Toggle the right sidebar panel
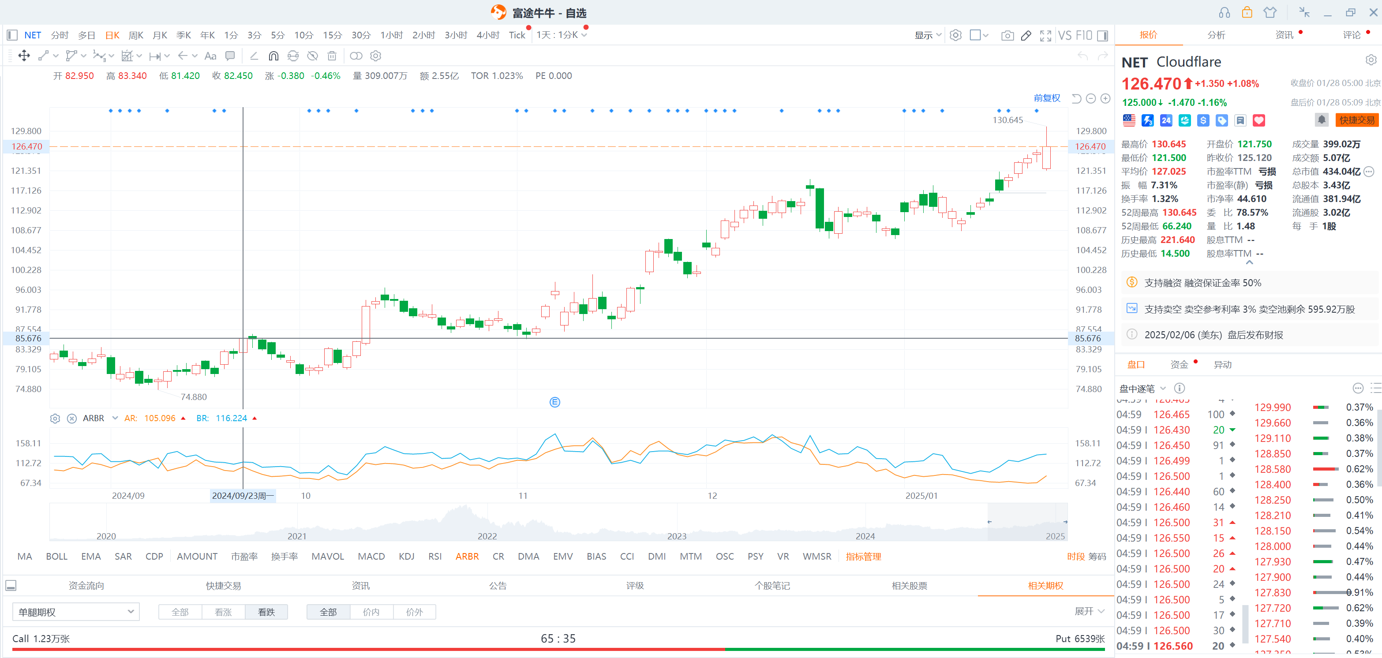1382x658 pixels. pyautogui.click(x=1102, y=35)
